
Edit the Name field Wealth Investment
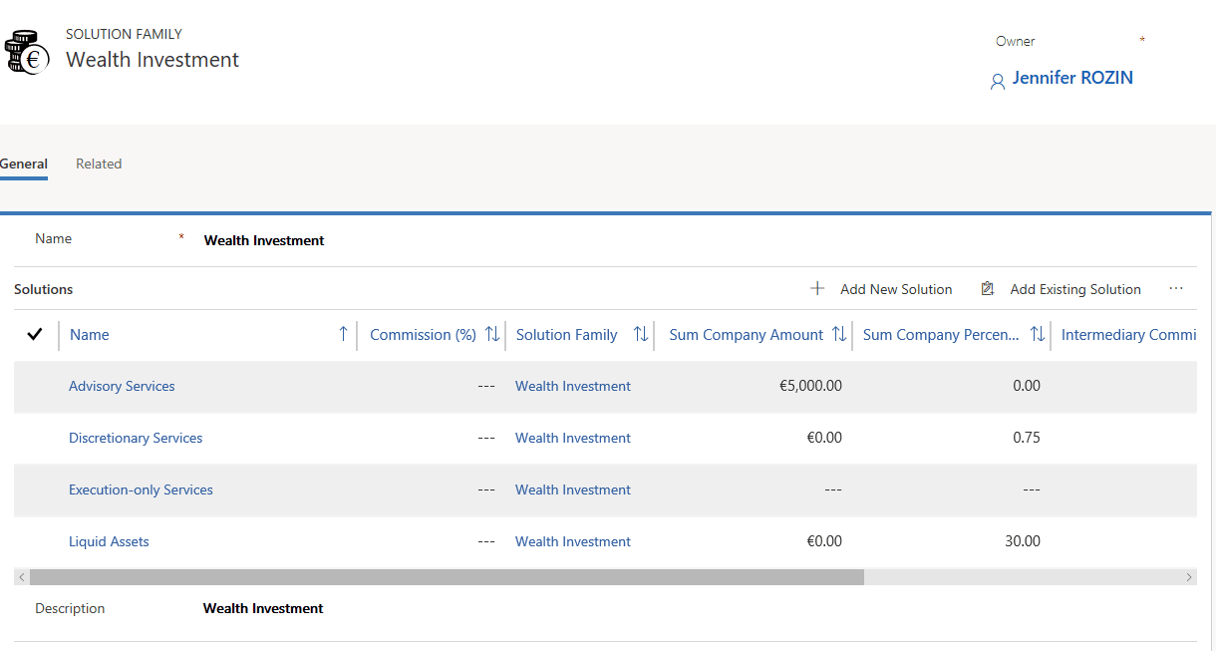pyautogui.click(x=264, y=240)
